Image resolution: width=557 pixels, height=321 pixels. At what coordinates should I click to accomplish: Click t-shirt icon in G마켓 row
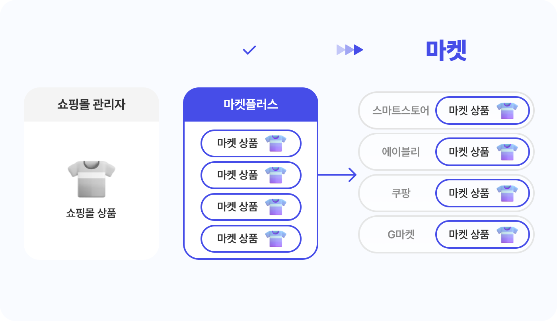point(507,234)
